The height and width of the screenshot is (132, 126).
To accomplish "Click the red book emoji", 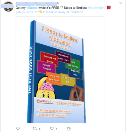I will click(x=109, y=8).
